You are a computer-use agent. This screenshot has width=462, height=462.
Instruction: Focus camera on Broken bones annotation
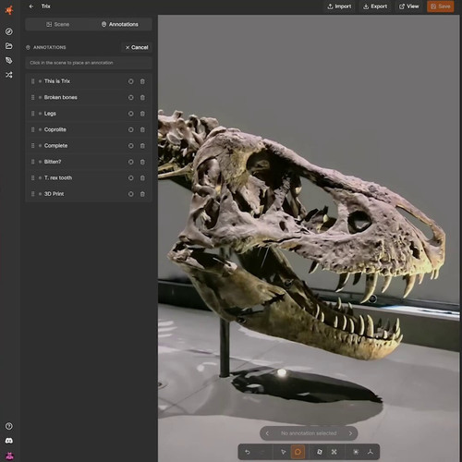coord(131,97)
